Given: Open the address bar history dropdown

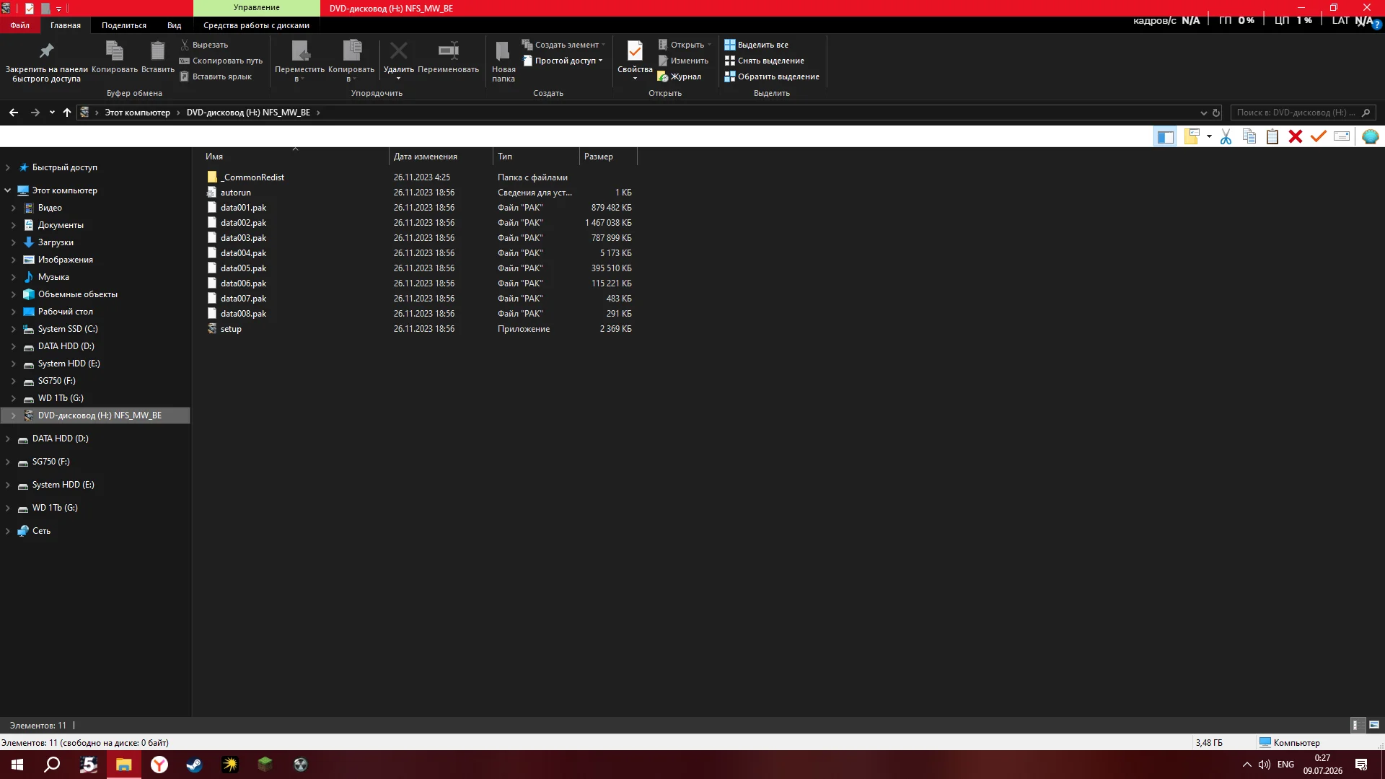Looking at the screenshot, I should pos(1203,113).
